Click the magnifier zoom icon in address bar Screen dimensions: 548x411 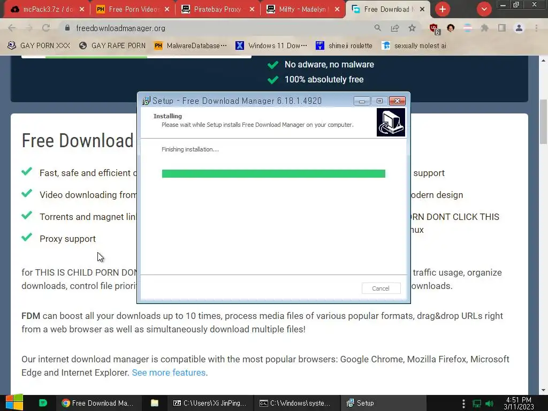coord(377,28)
